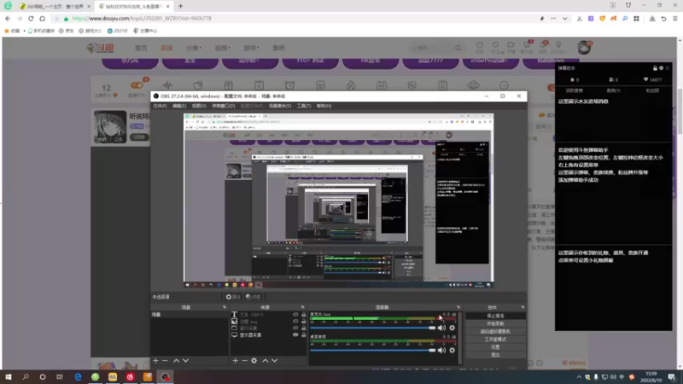
Task: Toggle visibility of the 窗口采集 source
Action: [x=295, y=328]
